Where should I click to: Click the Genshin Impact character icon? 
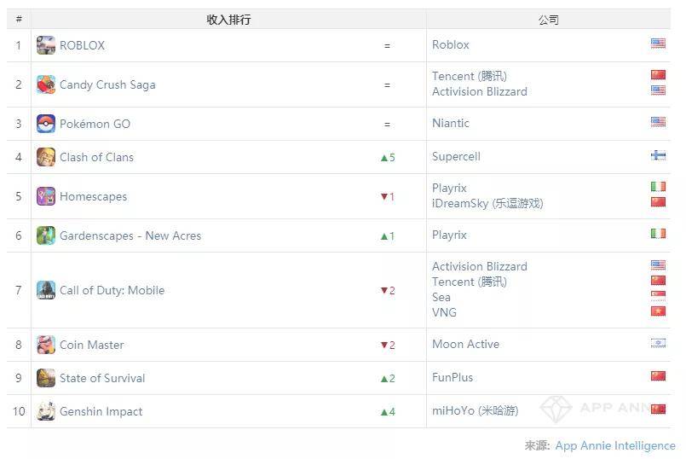[46, 411]
